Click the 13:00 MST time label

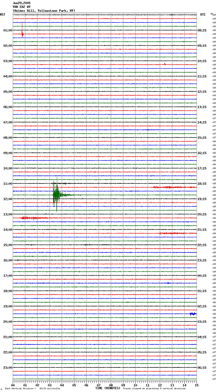point(8,214)
